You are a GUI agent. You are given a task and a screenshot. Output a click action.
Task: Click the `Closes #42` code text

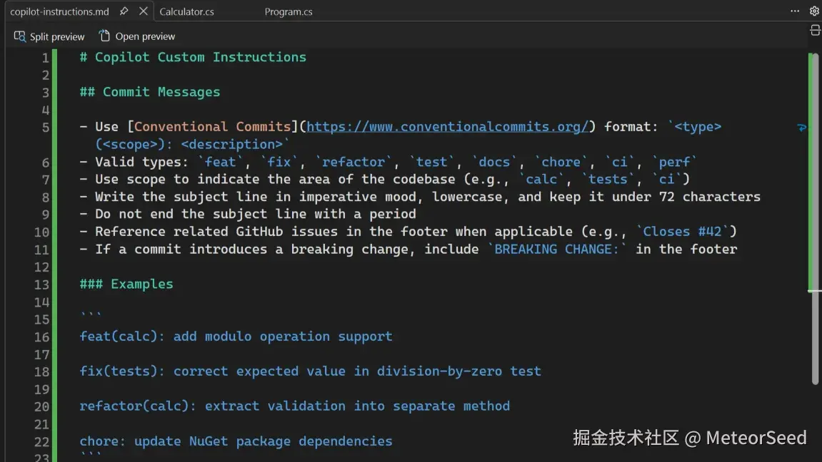tap(682, 231)
